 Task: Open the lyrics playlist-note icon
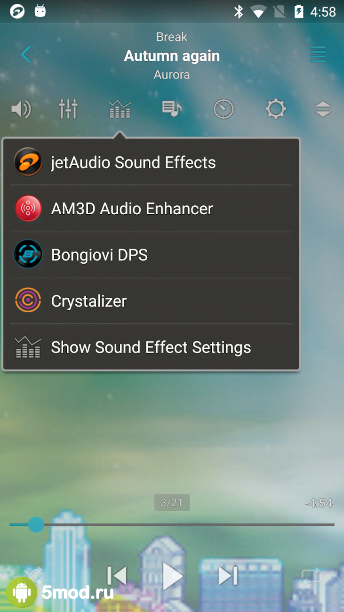tap(172, 109)
